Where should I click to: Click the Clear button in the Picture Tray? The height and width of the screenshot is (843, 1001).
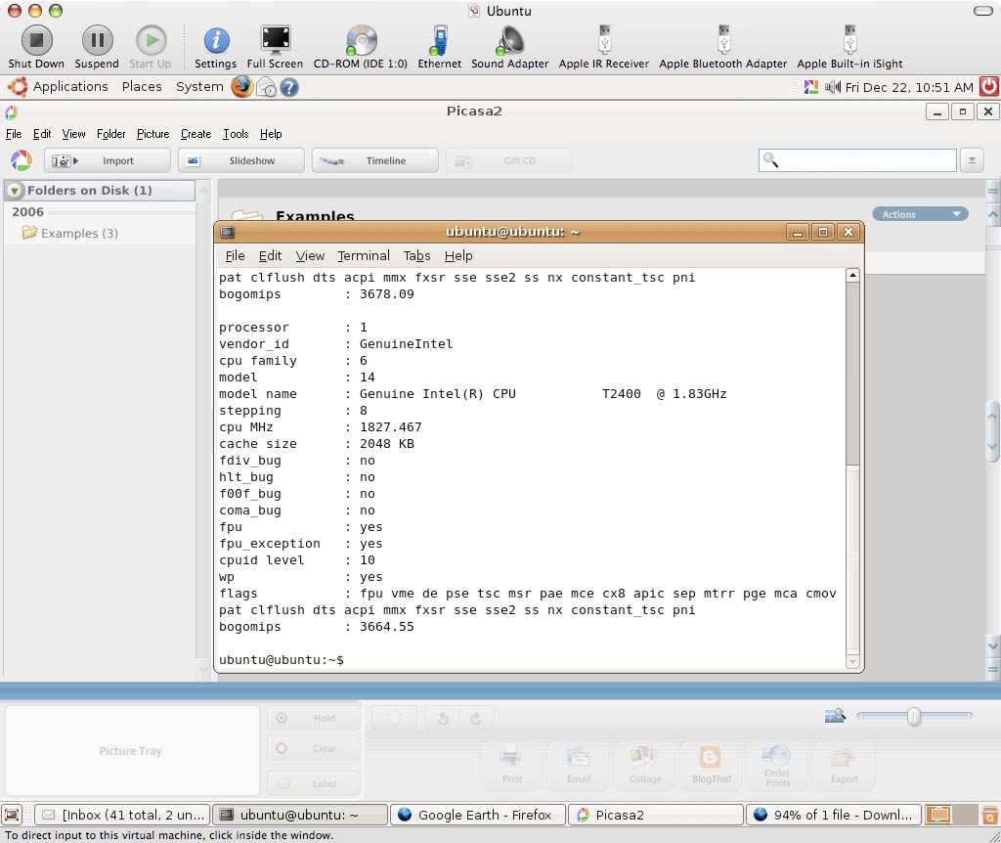[314, 748]
